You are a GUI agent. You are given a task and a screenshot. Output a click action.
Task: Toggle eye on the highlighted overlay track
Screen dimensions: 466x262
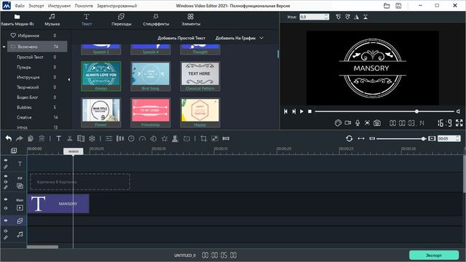(6, 221)
